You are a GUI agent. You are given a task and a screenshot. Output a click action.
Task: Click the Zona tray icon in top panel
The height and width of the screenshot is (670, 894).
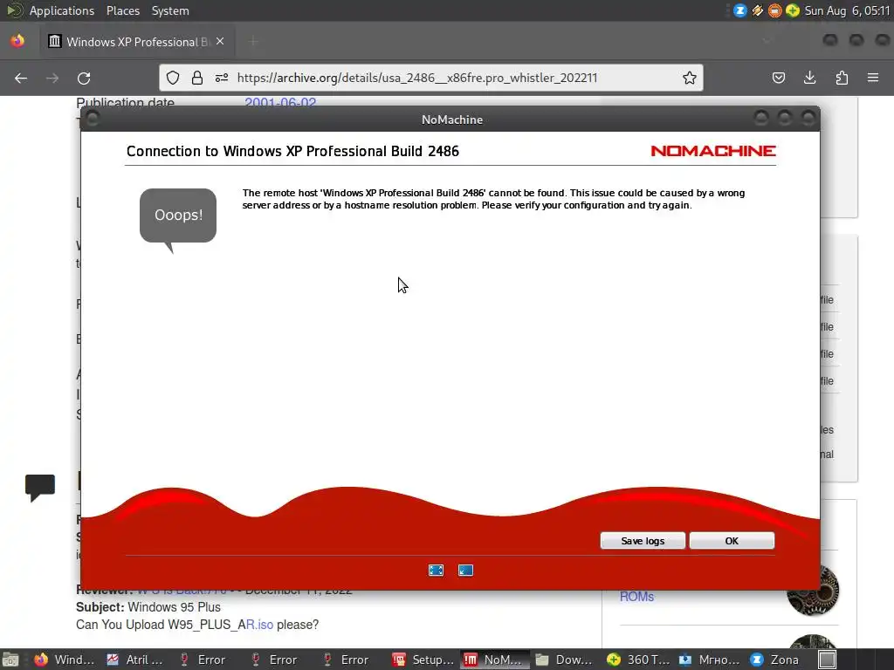coord(740,10)
